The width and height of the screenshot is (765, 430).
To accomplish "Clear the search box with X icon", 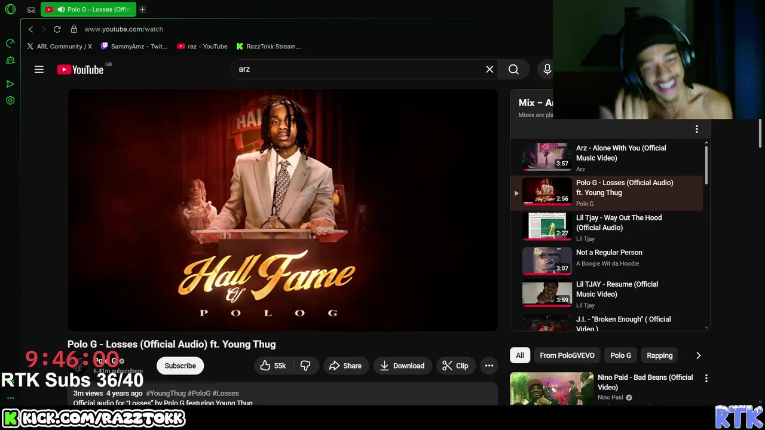I will coord(489,69).
